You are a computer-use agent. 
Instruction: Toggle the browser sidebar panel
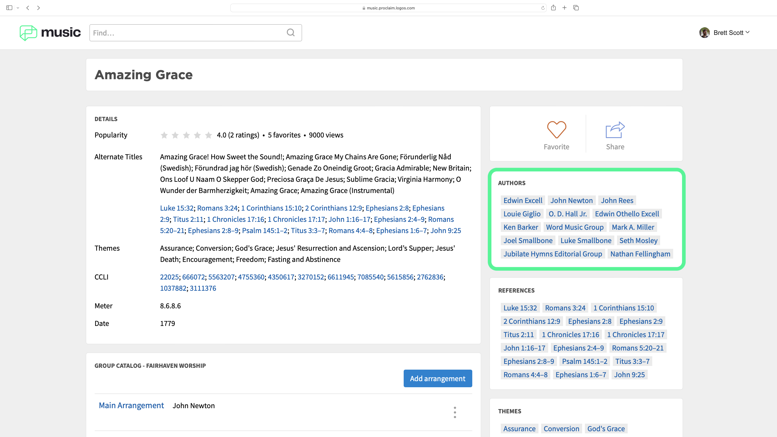click(9, 8)
